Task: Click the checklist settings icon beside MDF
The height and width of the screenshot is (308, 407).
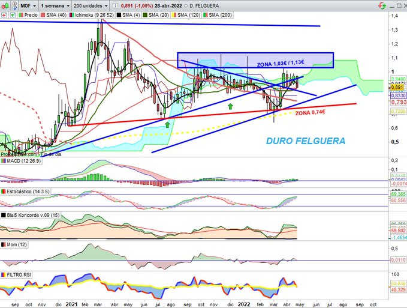Action: pos(15,5)
